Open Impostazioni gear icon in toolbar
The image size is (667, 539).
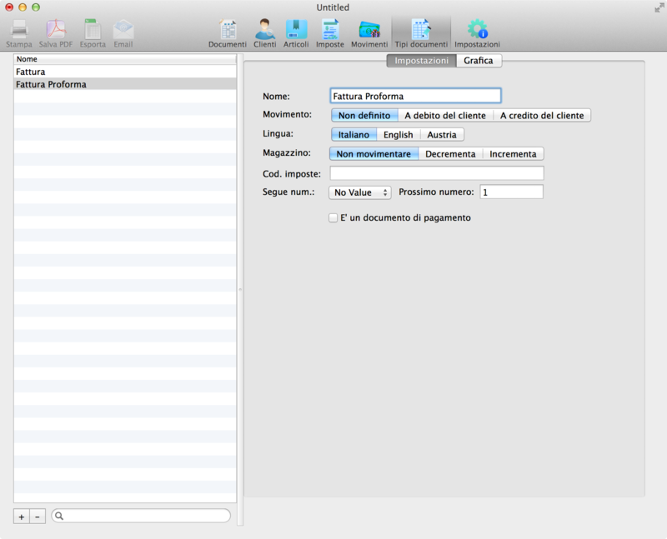coord(477,32)
